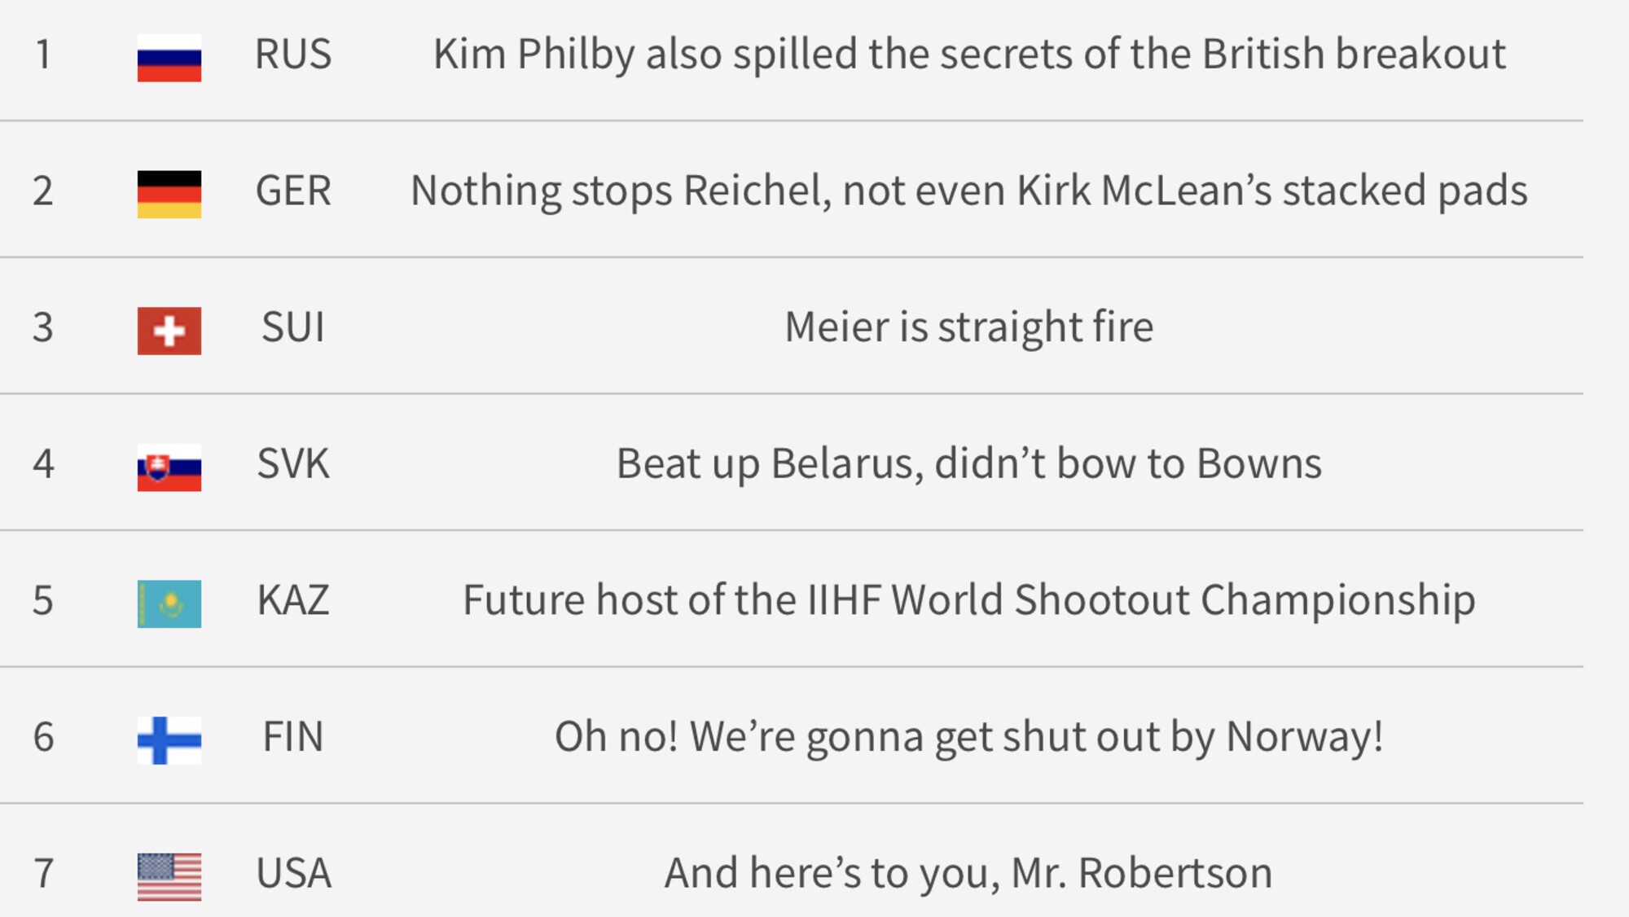Select the KAZ team code
Screen dimensions: 1629x917
(293, 600)
